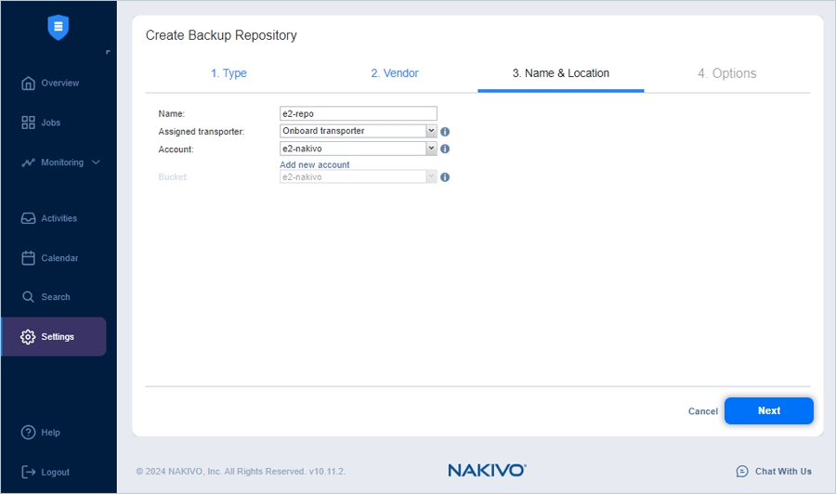This screenshot has width=836, height=494.
Task: Click the Name: label
Action: click(172, 114)
